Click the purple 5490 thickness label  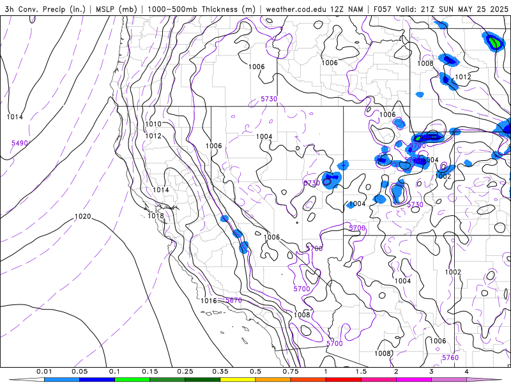pyautogui.click(x=20, y=143)
